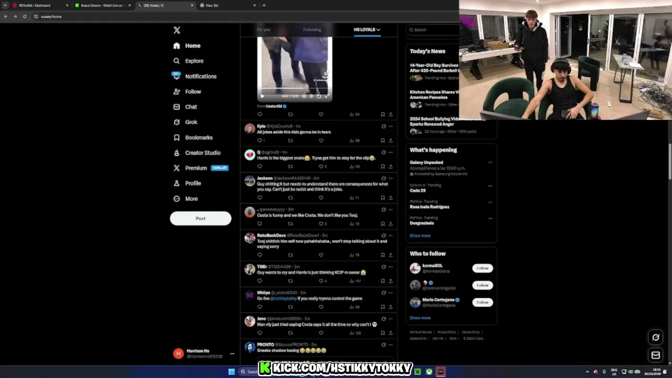Screen dimensions: 672x378
Task: Share RakeBackDave's post
Action: [x=391, y=255]
